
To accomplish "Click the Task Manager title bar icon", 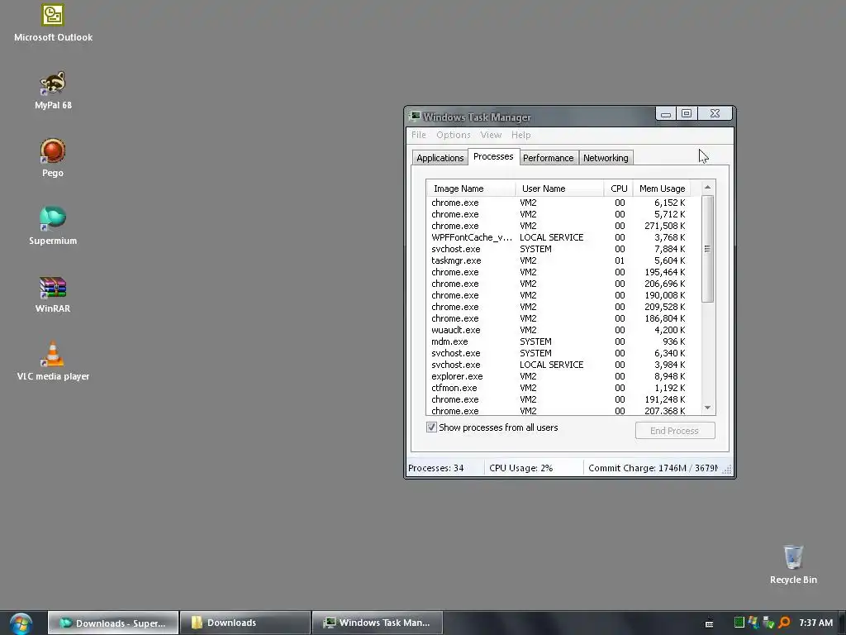I will pyautogui.click(x=415, y=117).
